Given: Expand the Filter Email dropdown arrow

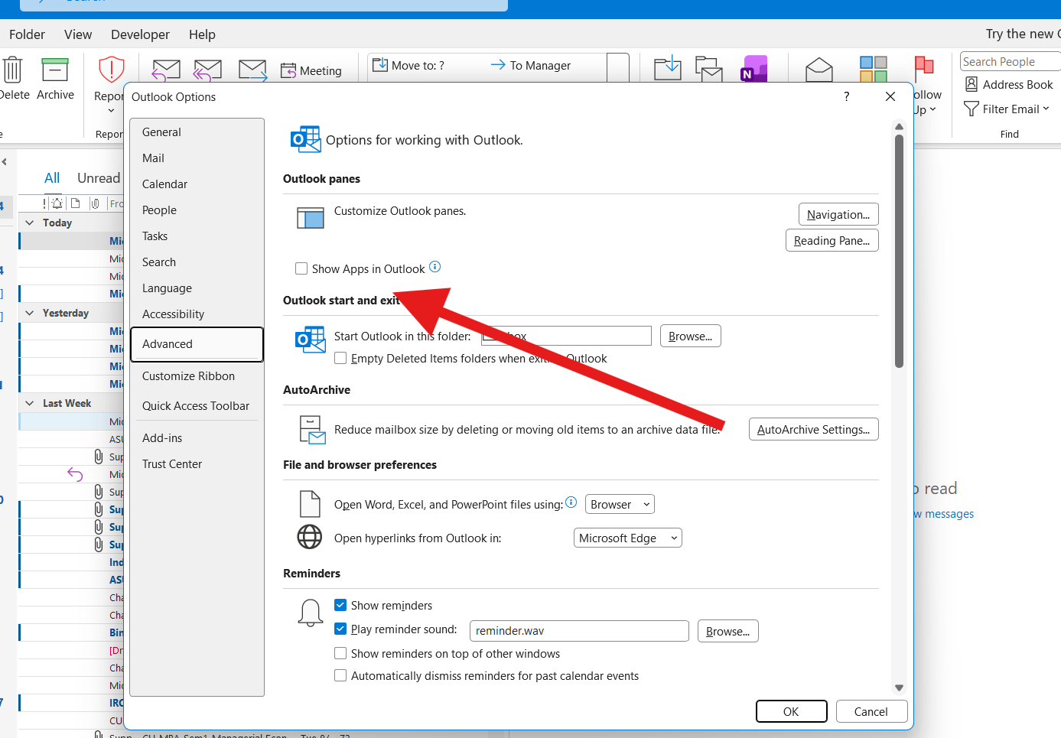Looking at the screenshot, I should coord(1046,109).
